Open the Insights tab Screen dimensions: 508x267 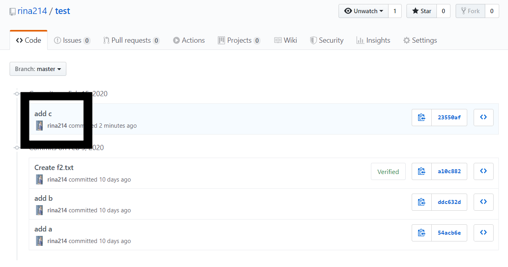pos(373,40)
